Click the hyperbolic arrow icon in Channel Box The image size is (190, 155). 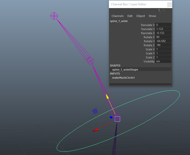tap(169, 11)
